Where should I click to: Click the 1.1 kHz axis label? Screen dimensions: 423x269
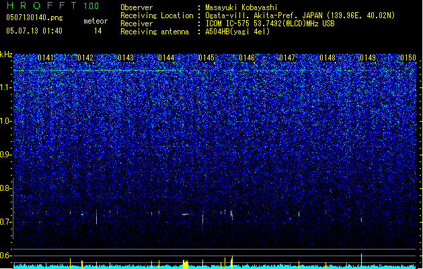coord(6,87)
